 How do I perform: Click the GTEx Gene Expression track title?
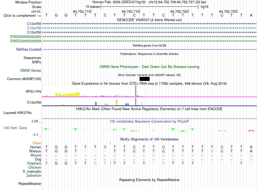coord(149,83)
